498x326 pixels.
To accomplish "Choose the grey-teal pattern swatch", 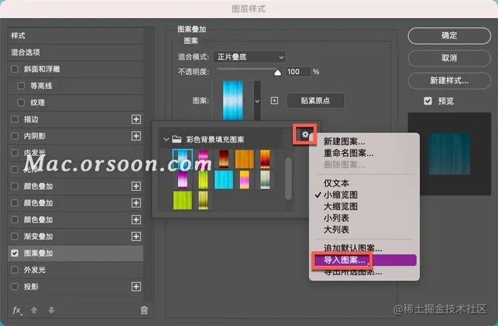I will point(265,180).
